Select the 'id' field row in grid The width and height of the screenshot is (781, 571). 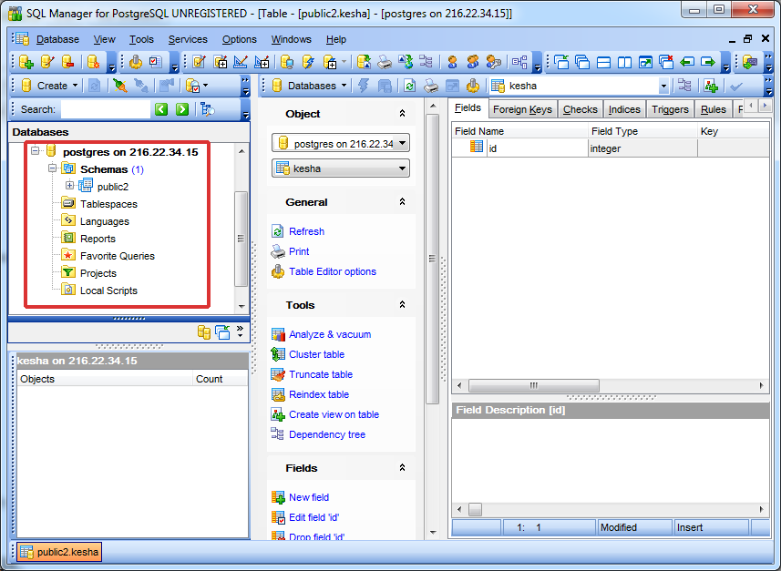(x=611, y=148)
